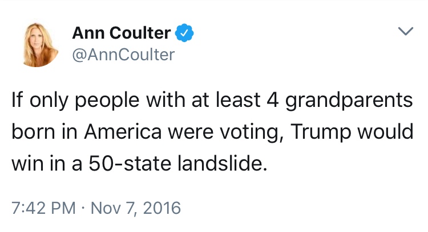Expand the tweet options chevron menu
Screen dimensions: 428x232
tap(406, 31)
